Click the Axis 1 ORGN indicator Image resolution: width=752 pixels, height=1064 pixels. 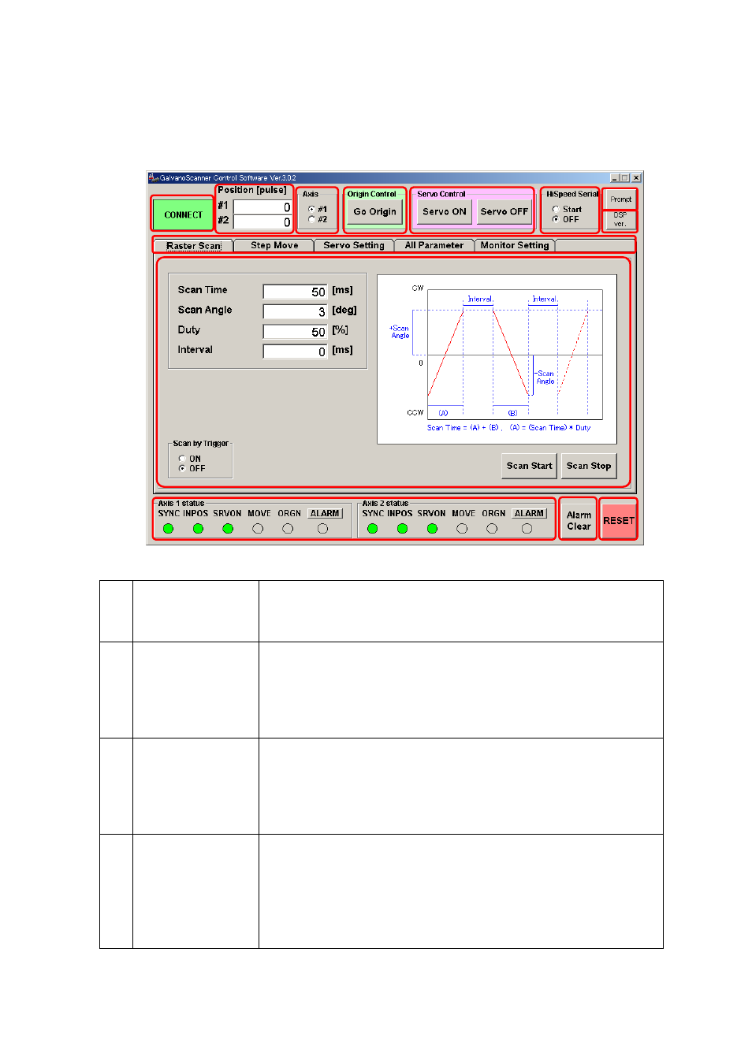[288, 529]
